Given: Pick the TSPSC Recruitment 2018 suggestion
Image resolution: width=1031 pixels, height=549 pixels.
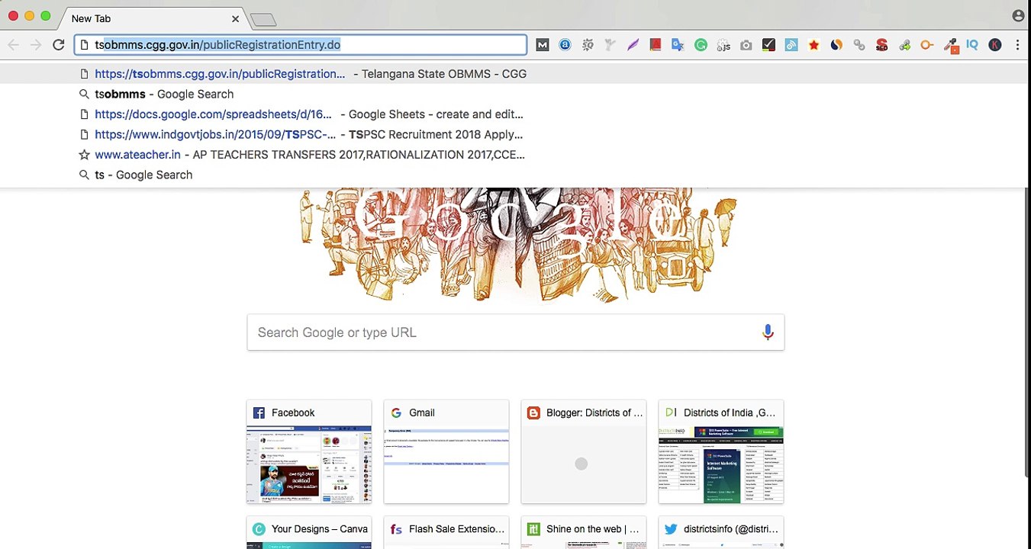Looking at the screenshot, I should [x=513, y=134].
